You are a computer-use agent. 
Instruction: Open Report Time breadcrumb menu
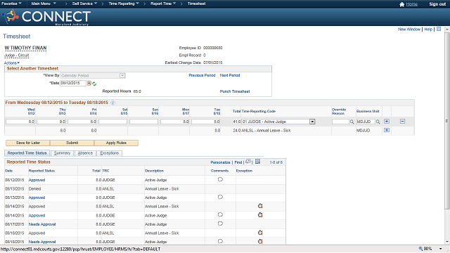163,4
